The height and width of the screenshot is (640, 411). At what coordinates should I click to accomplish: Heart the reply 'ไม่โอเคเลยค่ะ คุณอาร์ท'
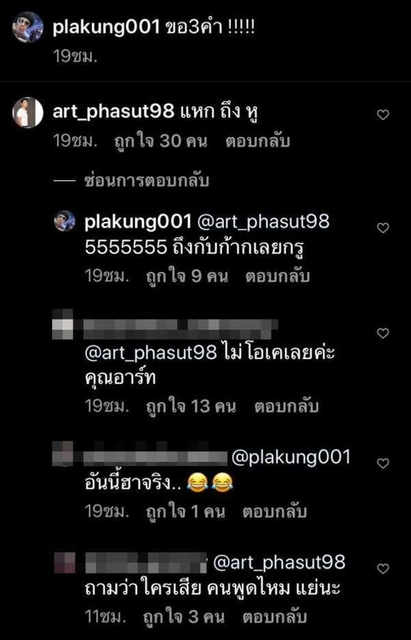(x=383, y=333)
